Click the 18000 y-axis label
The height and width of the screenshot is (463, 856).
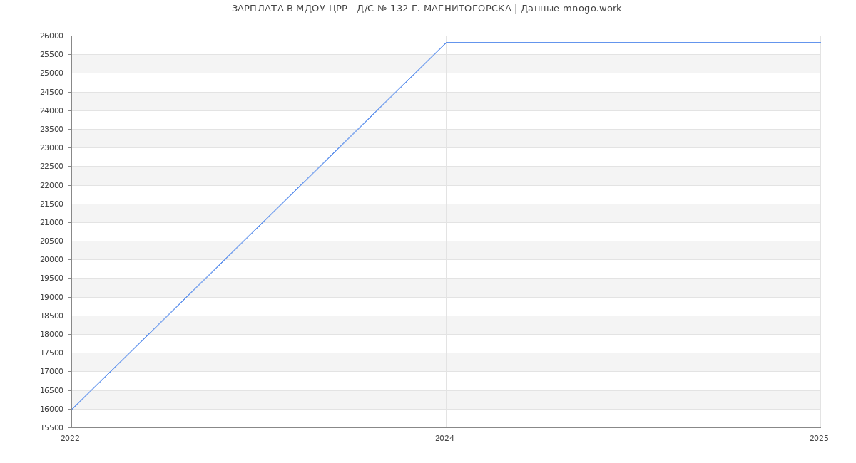coord(51,335)
